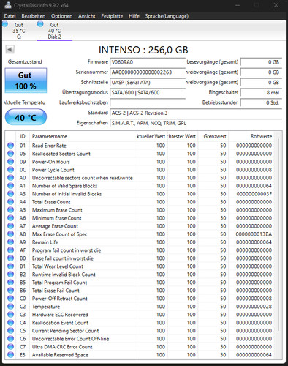Click the status icon for Total Wear Level Count

click(x=10, y=266)
